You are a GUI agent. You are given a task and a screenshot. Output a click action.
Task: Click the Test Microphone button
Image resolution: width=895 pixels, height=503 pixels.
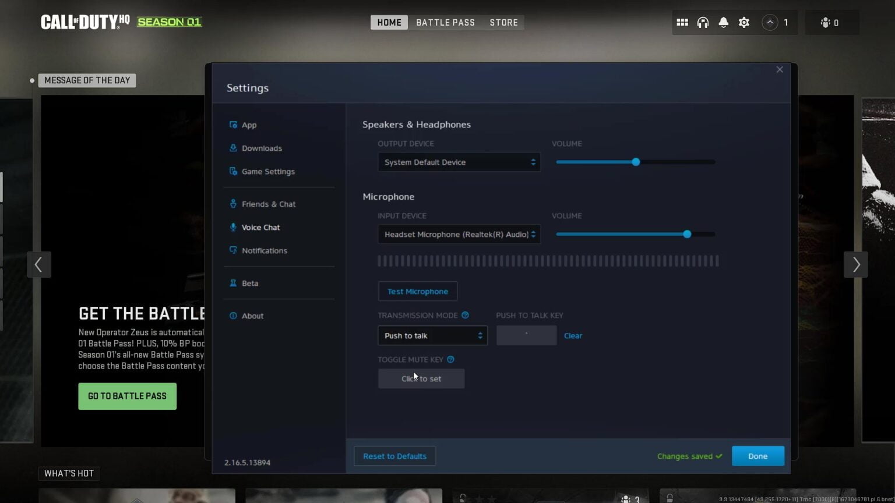(x=417, y=291)
